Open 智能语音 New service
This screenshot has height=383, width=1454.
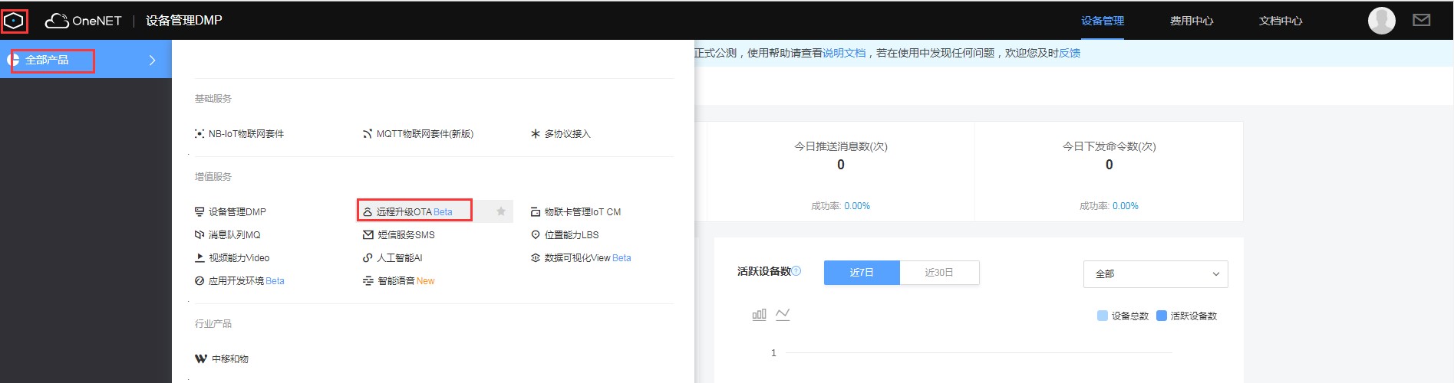click(399, 281)
